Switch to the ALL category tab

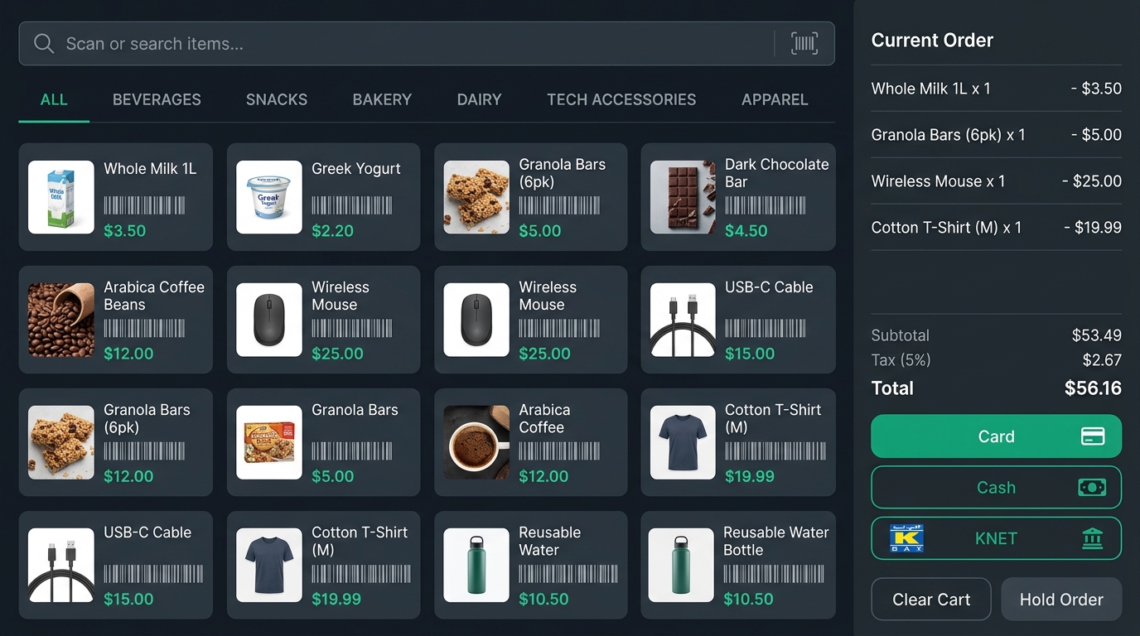[54, 99]
